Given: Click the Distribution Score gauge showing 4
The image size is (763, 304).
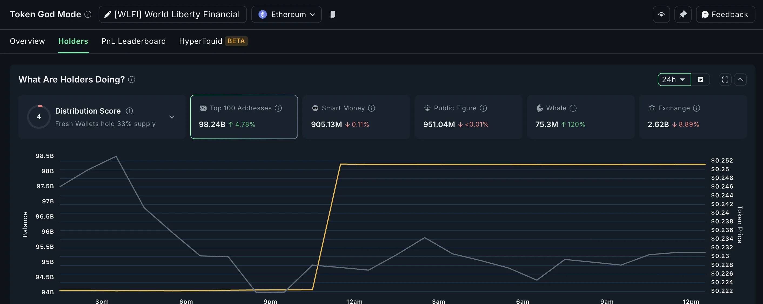Looking at the screenshot, I should point(39,117).
